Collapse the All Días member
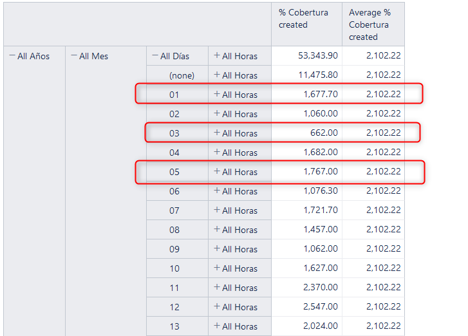 click(x=155, y=55)
